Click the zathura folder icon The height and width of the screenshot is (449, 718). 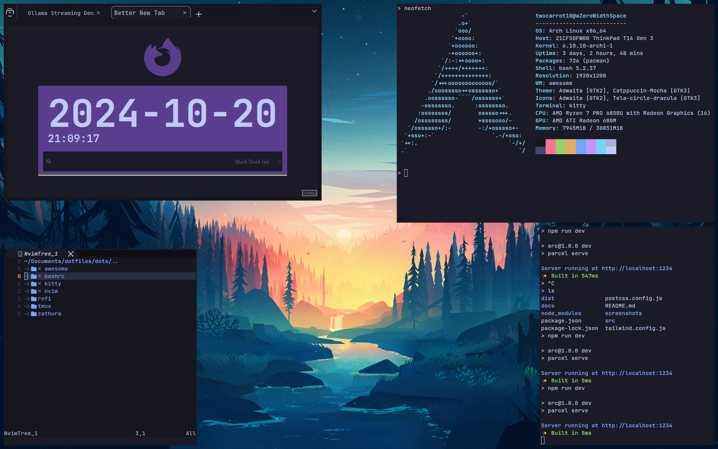click(x=34, y=314)
